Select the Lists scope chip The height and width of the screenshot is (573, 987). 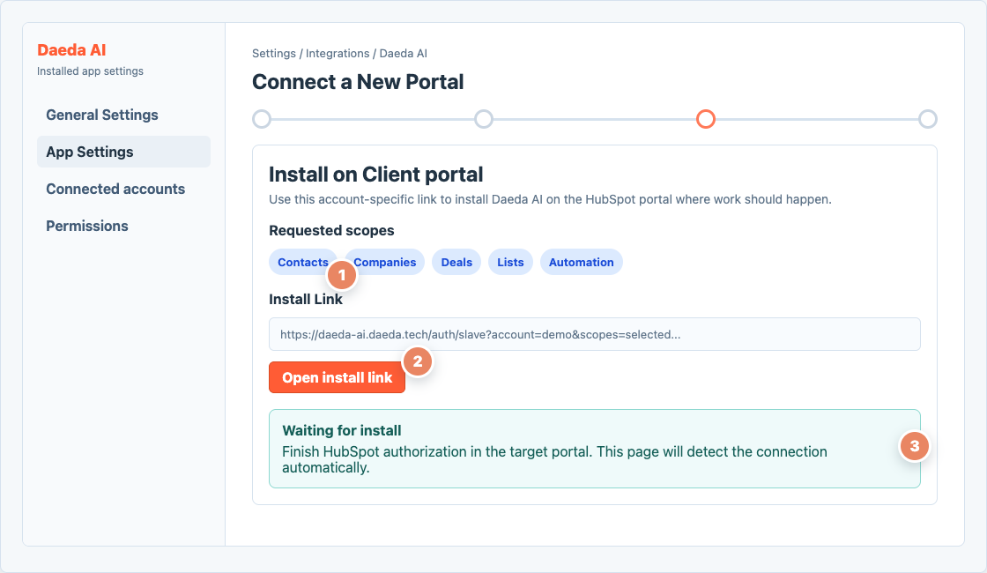click(510, 262)
